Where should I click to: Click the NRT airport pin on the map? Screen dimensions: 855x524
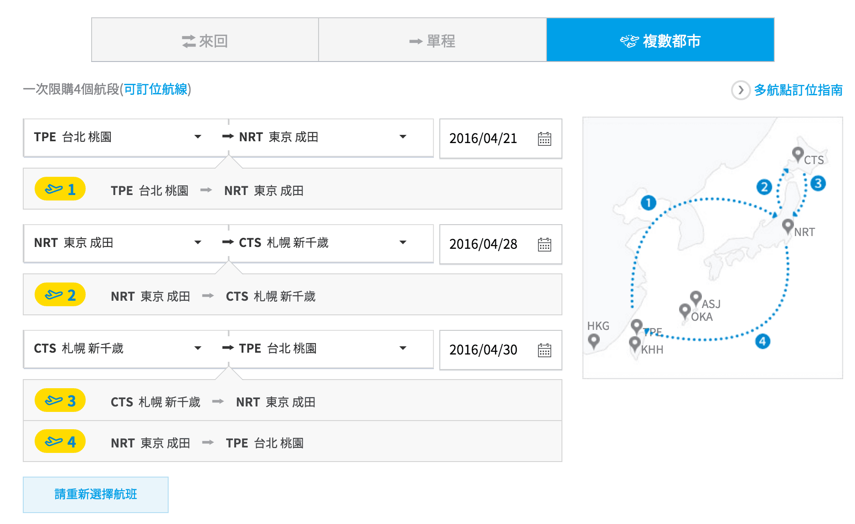(788, 226)
